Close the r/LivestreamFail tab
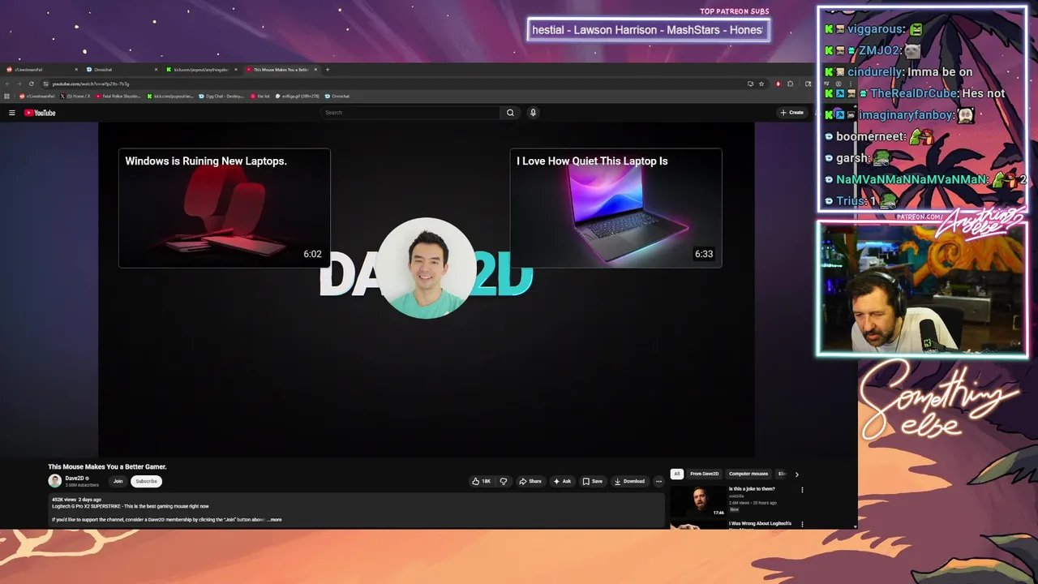1038x584 pixels. (76, 70)
